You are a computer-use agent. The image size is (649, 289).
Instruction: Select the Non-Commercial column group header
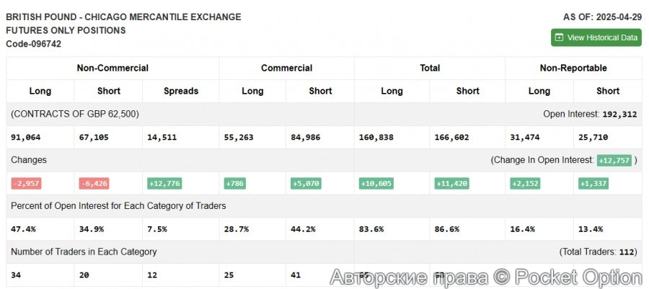pyautogui.click(x=112, y=68)
